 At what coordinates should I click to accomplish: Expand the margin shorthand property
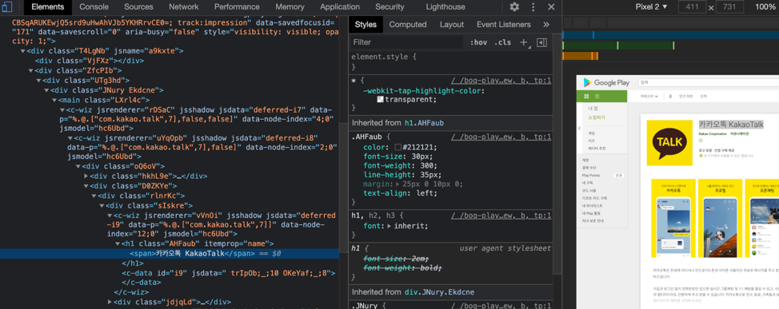point(397,184)
